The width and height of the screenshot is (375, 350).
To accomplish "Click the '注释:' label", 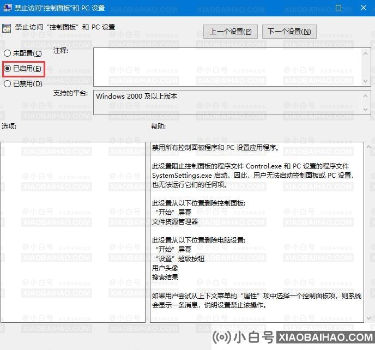I will point(61,51).
